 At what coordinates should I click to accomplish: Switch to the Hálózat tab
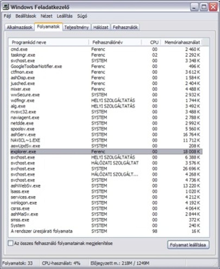pyautogui.click(x=101, y=27)
